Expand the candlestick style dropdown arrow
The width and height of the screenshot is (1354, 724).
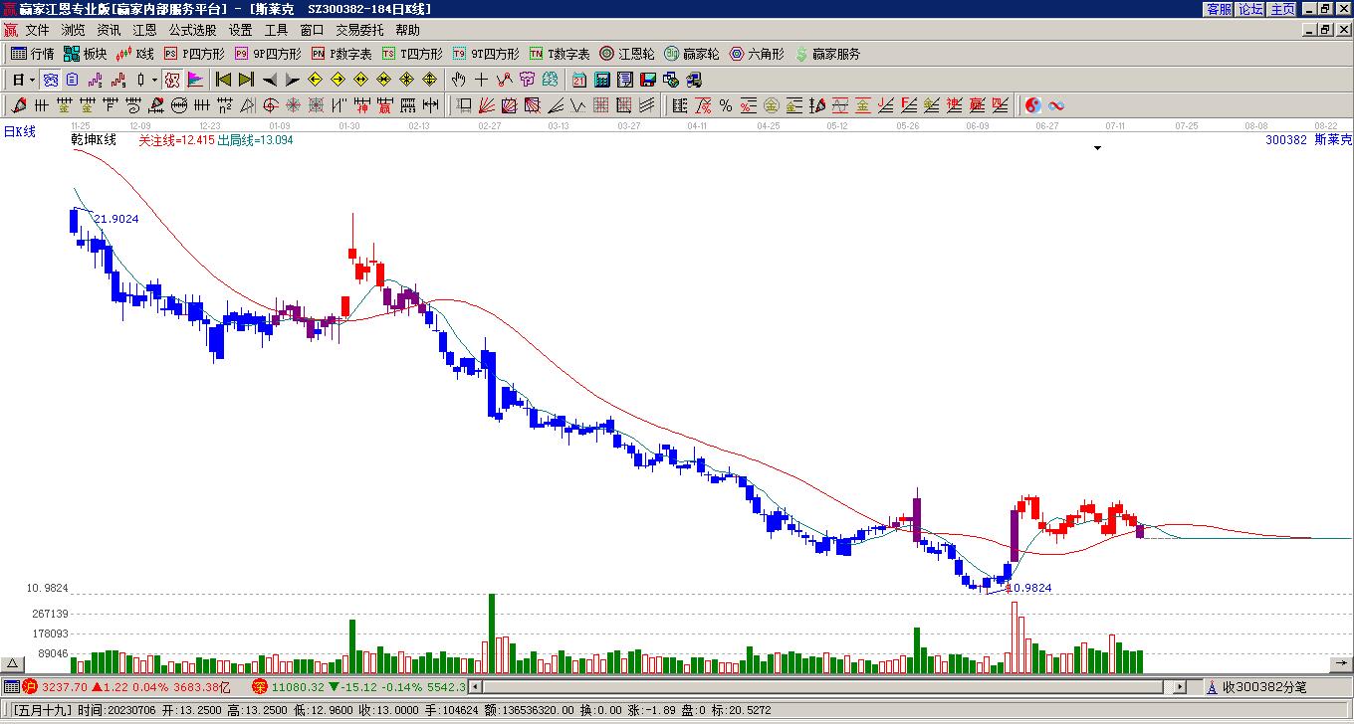(x=154, y=80)
